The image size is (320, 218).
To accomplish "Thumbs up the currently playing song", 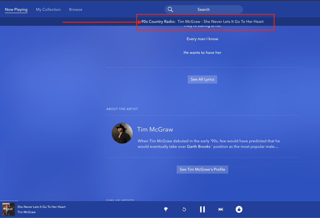I will (x=239, y=209).
